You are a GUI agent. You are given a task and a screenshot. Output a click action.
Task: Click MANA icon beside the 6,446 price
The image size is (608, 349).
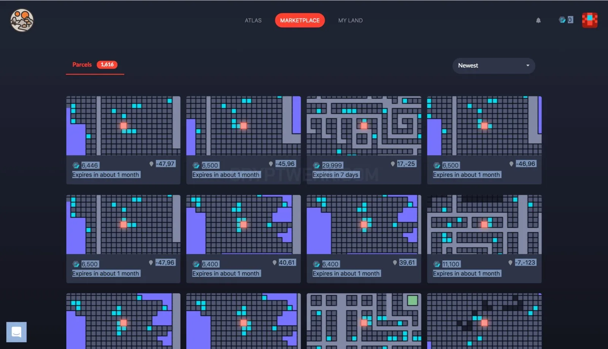tap(76, 165)
